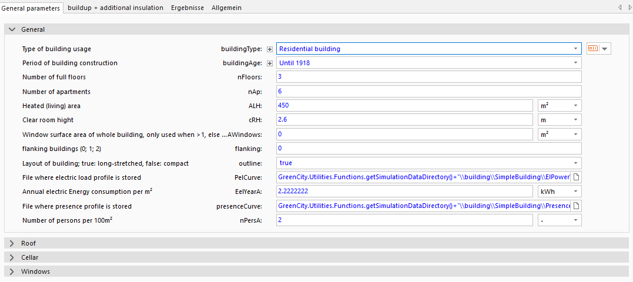Image resolution: width=633 pixels, height=282 pixels.
Task: Switch to buildup + additional insulation tab
Action: click(115, 8)
